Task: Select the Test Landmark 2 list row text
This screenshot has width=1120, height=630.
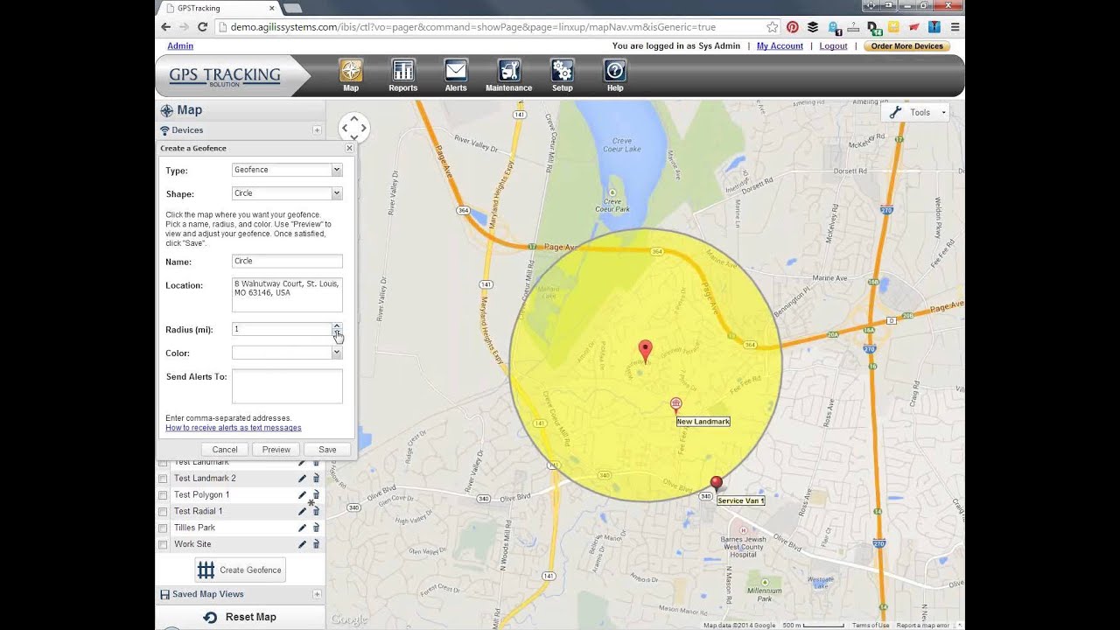Action: 205,479
